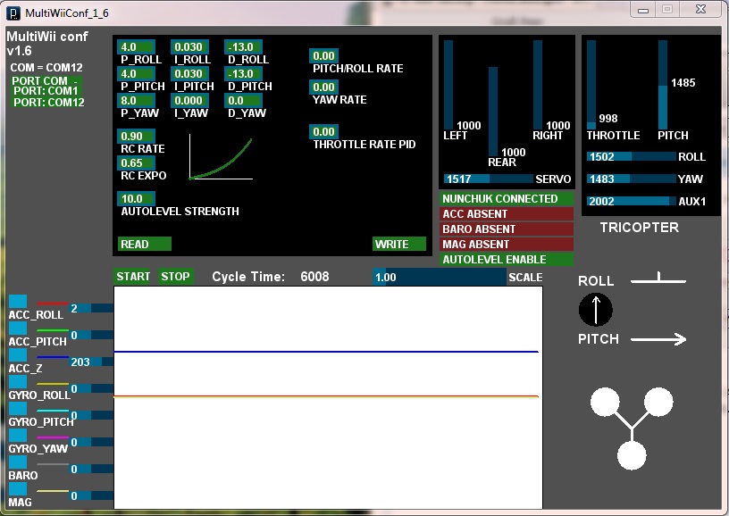Click the I_PITCH value box 0.030
The image size is (729, 516).
point(189,74)
